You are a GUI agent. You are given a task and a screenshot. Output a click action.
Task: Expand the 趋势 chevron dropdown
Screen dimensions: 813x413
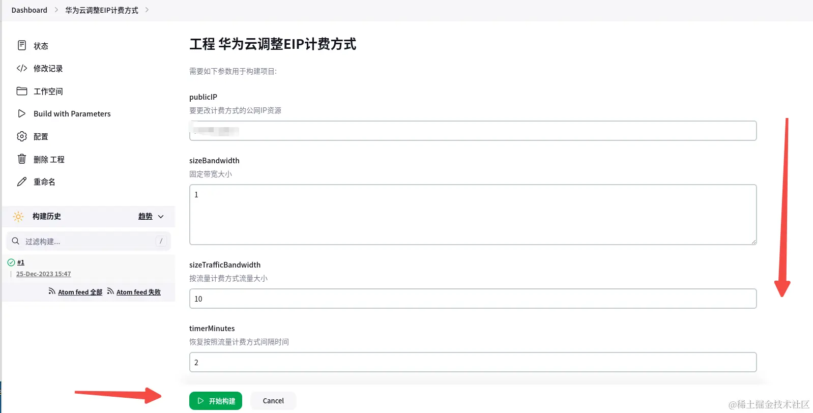[161, 217]
